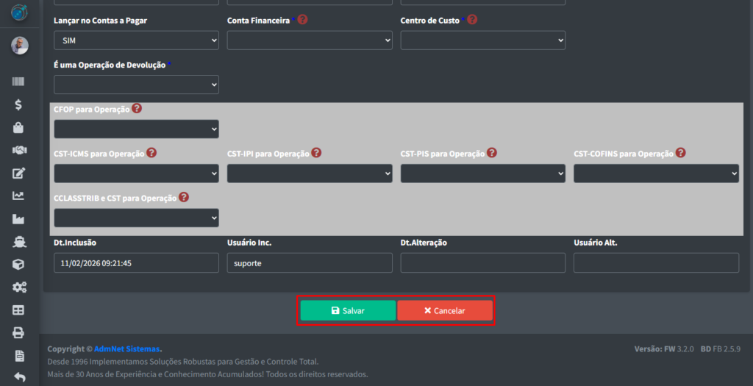The height and width of the screenshot is (386, 753).
Task: Open the Lançar no Contas a Pagar dropdown
Action: 136,40
